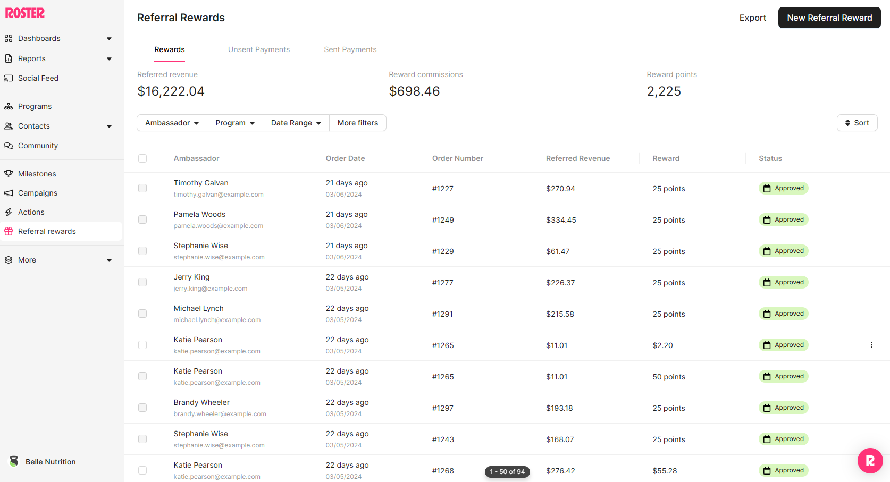Toggle the select-all checkbox in the table header

pyautogui.click(x=142, y=158)
